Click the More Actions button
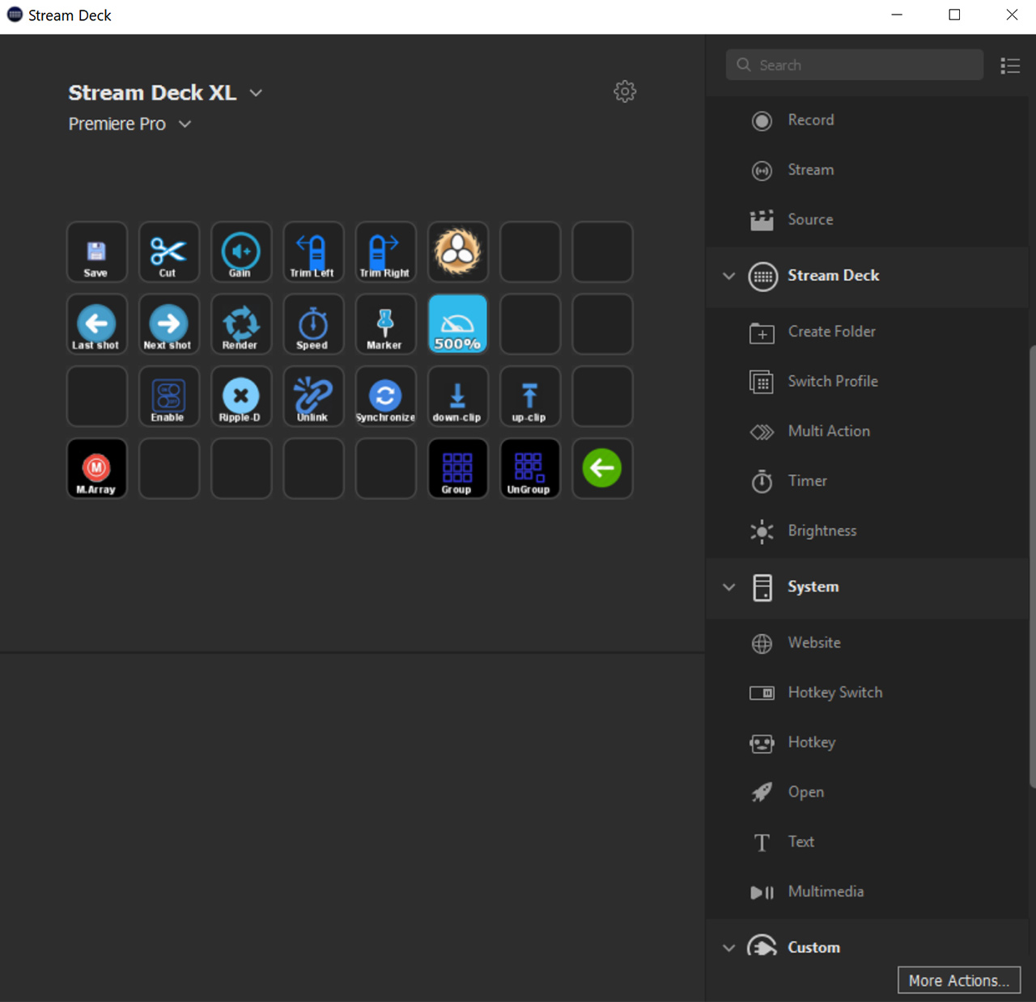The image size is (1036, 1002). click(x=958, y=979)
